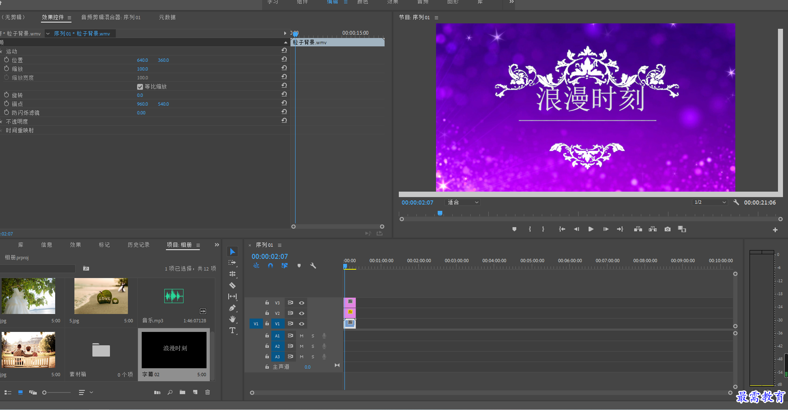Screen dimensions: 788x410
Task: Toggle insert sequences as nests button
Action: point(256,266)
